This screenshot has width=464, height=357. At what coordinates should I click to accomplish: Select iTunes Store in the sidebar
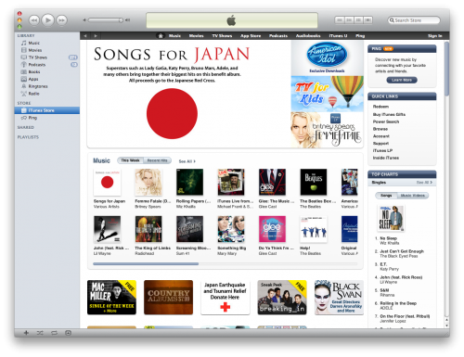(x=47, y=110)
